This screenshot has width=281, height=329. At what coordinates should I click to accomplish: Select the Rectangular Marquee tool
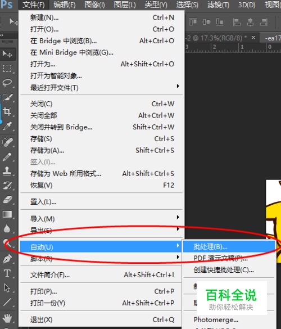point(7,69)
